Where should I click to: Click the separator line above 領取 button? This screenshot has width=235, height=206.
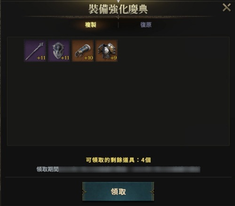click(118, 177)
